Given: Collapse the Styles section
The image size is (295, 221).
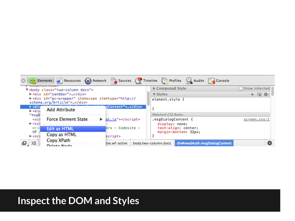Looking at the screenshot, I should tap(154, 94).
